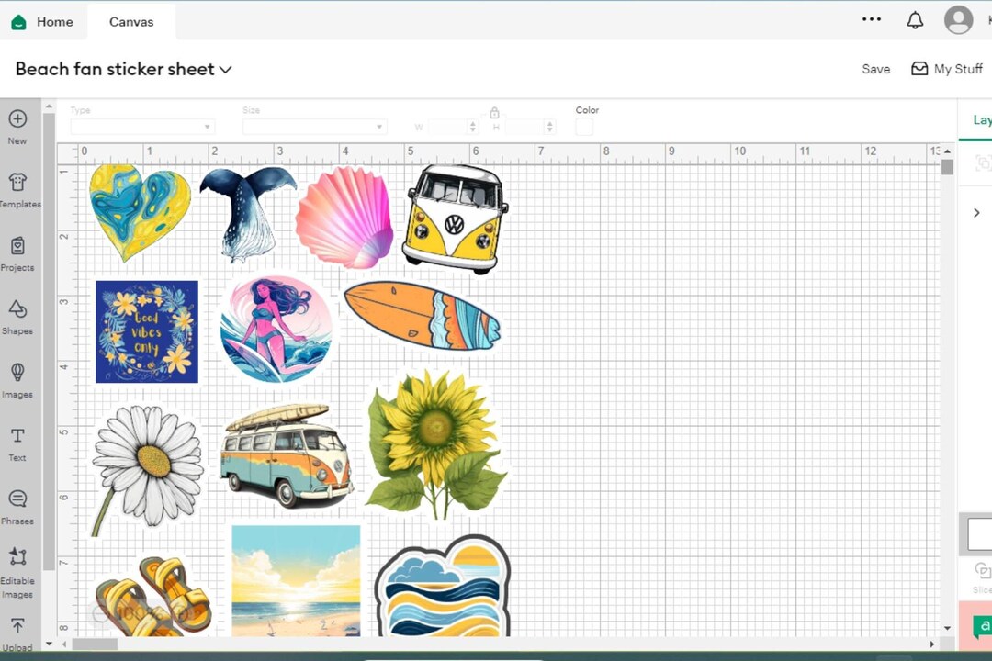View notifications via the bell icon
The width and height of the screenshot is (992, 661).
pyautogui.click(x=915, y=19)
